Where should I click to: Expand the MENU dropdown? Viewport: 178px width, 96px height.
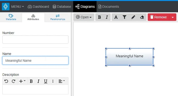(18, 7)
